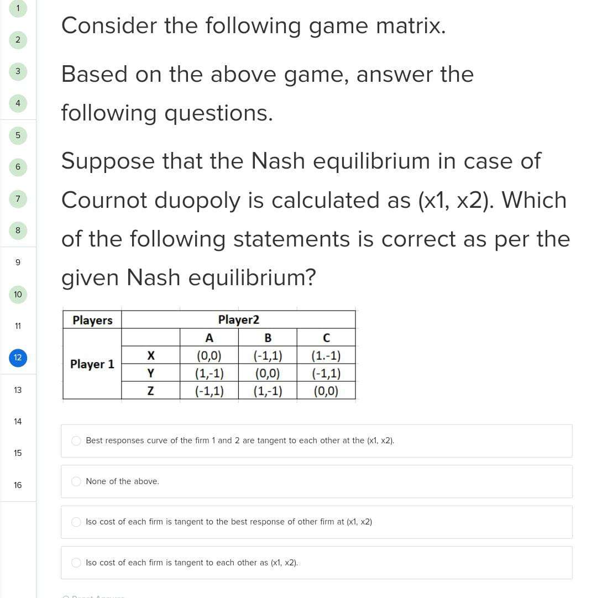The height and width of the screenshot is (598, 597).
Task: Navigate to question 4 in the list
Action: tap(18, 103)
